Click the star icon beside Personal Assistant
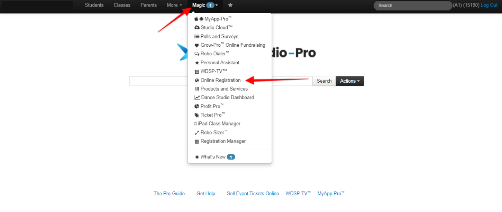 (197, 63)
